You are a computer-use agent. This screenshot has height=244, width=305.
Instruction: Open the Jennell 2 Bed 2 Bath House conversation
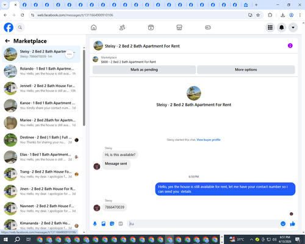[x=41, y=88]
